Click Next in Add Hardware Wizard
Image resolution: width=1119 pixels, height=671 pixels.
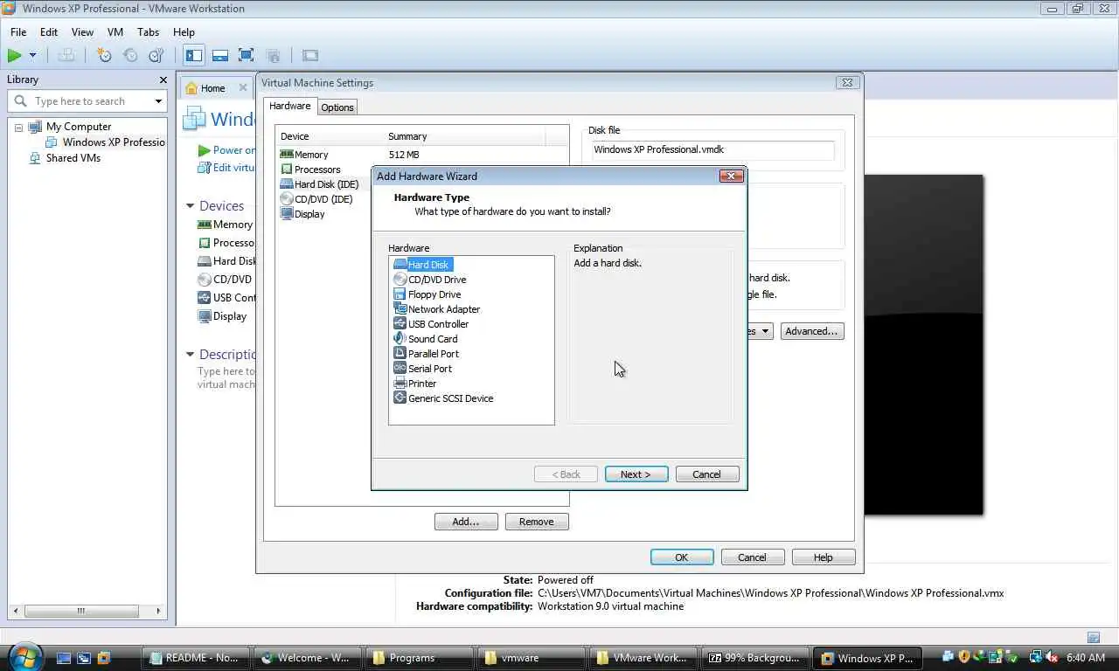(x=636, y=474)
